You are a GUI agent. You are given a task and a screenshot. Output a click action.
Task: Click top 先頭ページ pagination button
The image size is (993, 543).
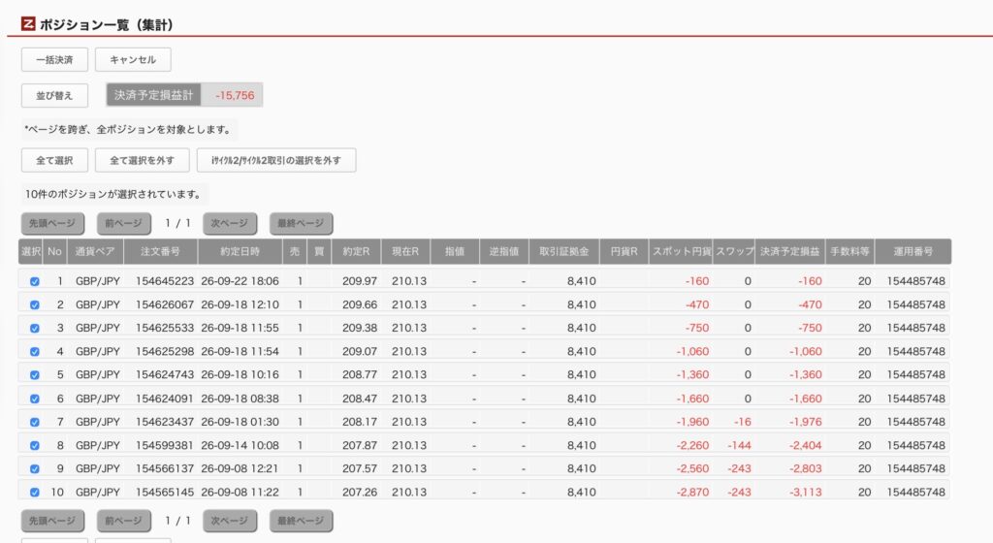point(52,223)
